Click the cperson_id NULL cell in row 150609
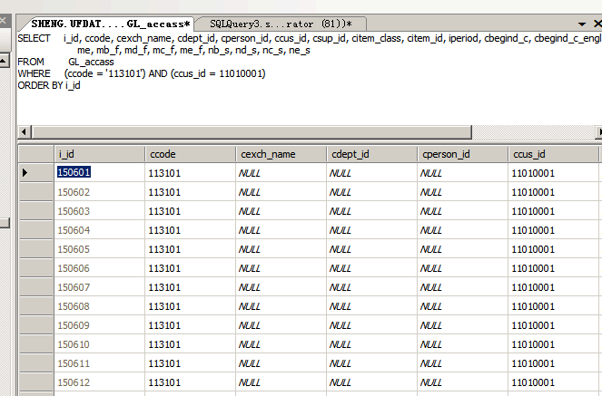602x396 pixels. tap(462, 325)
